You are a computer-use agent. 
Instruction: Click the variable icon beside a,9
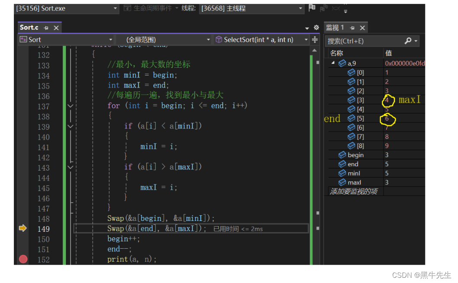342,63
